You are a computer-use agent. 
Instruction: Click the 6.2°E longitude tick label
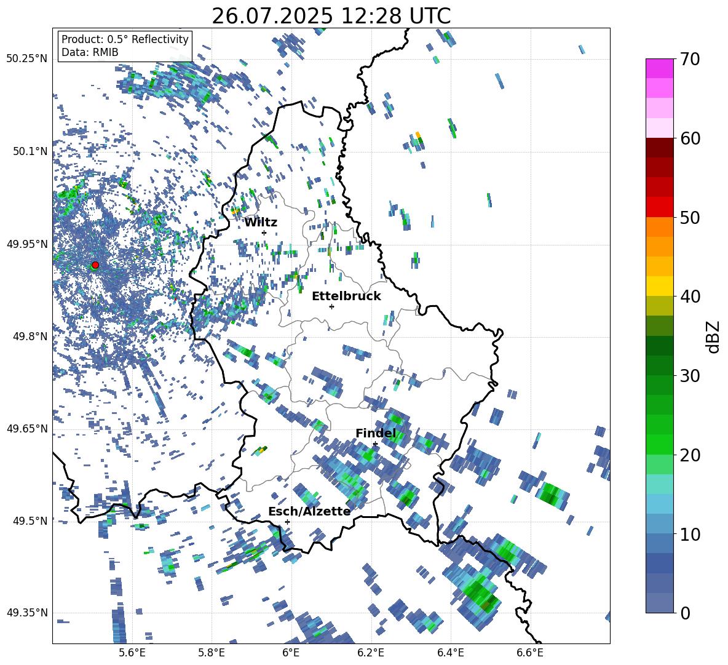click(371, 653)
